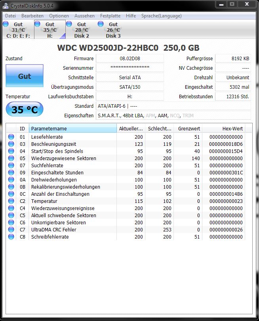Open the Datei menu
This screenshot has height=321, width=259.
point(10,16)
